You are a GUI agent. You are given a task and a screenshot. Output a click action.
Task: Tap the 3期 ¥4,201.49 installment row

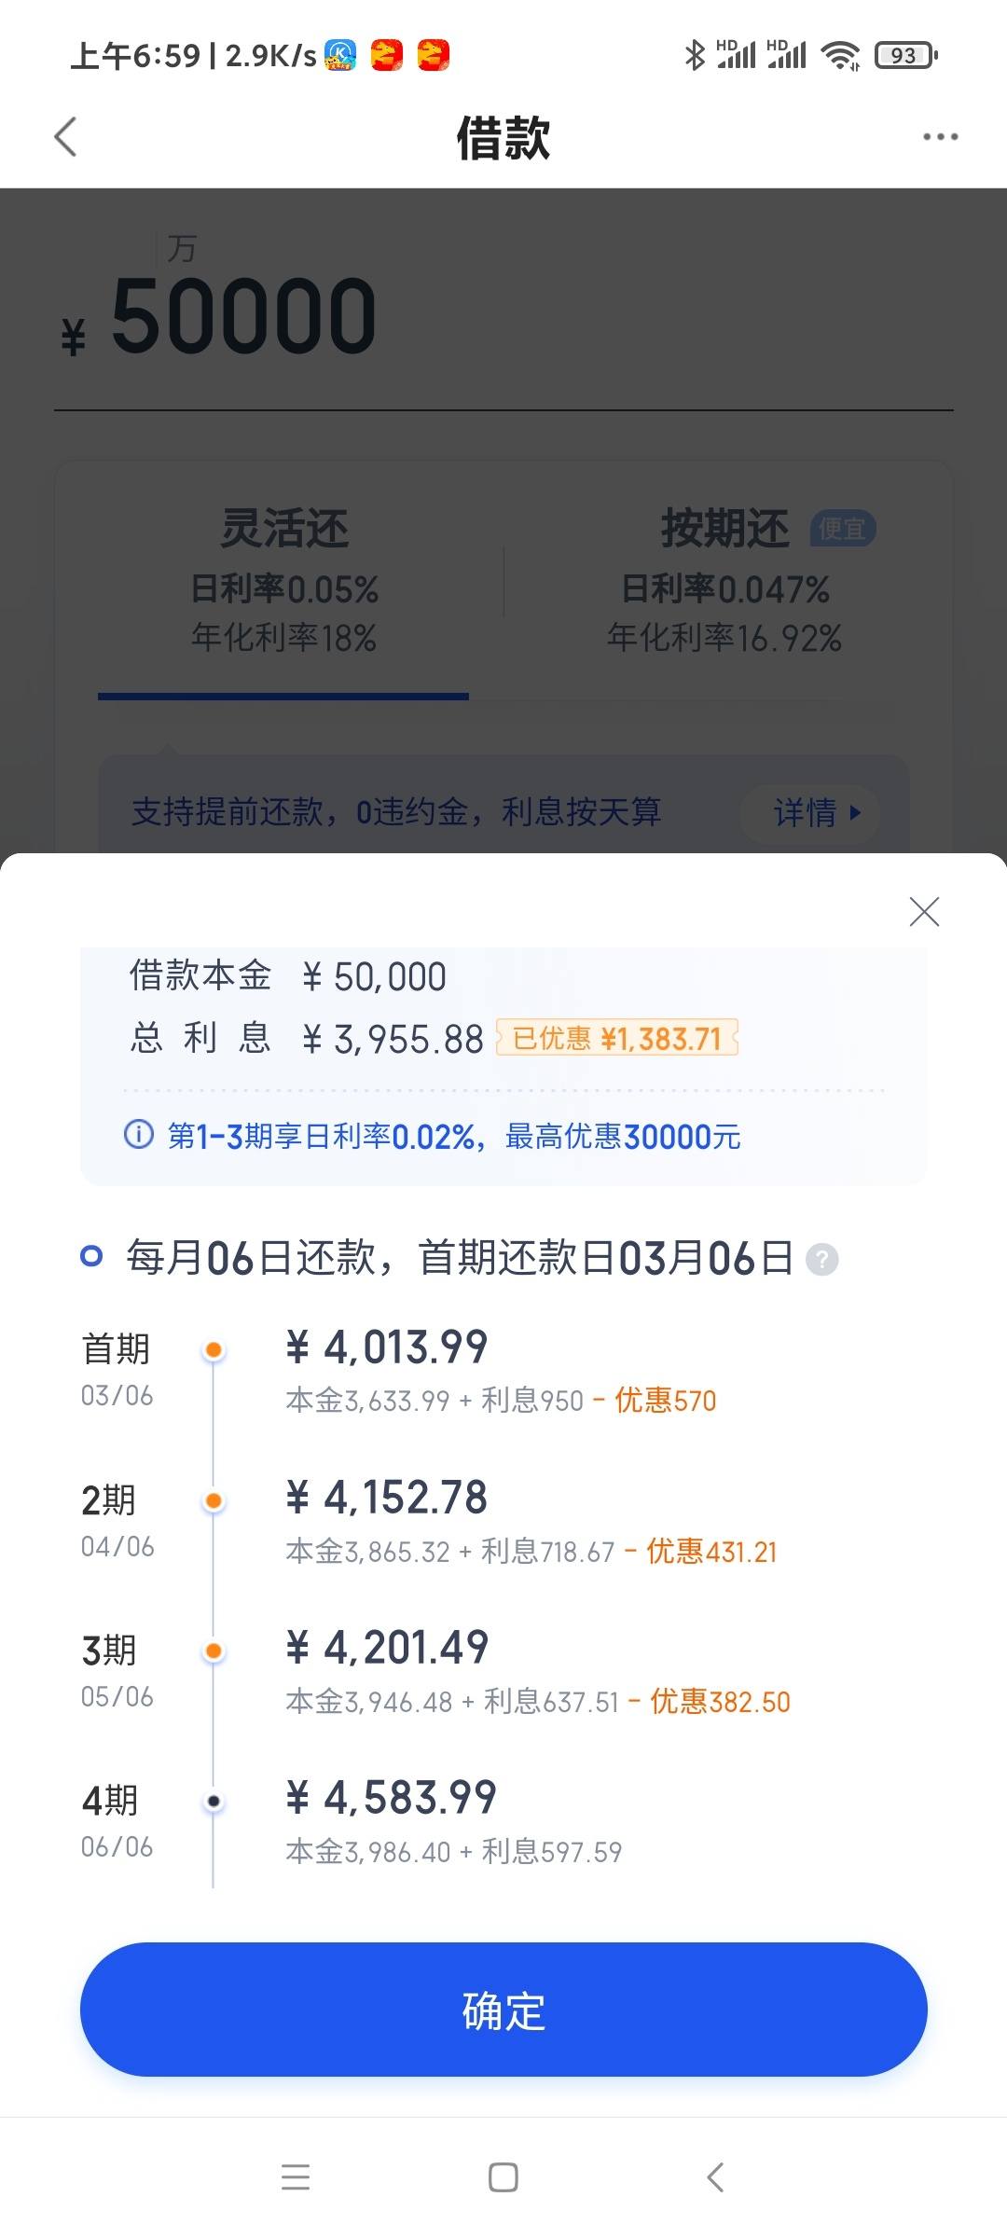click(x=504, y=1671)
